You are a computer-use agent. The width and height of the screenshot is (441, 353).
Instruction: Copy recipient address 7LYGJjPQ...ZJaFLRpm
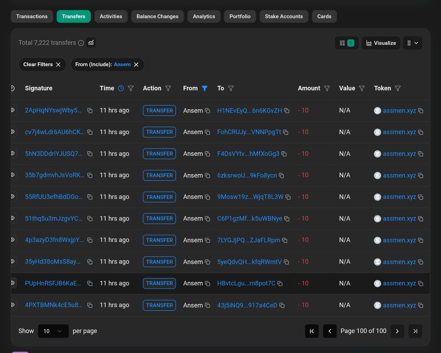click(x=284, y=240)
